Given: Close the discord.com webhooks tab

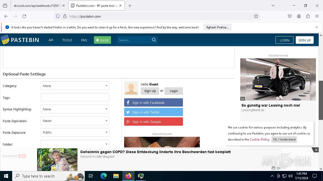Looking at the screenshot, I should [64, 6].
